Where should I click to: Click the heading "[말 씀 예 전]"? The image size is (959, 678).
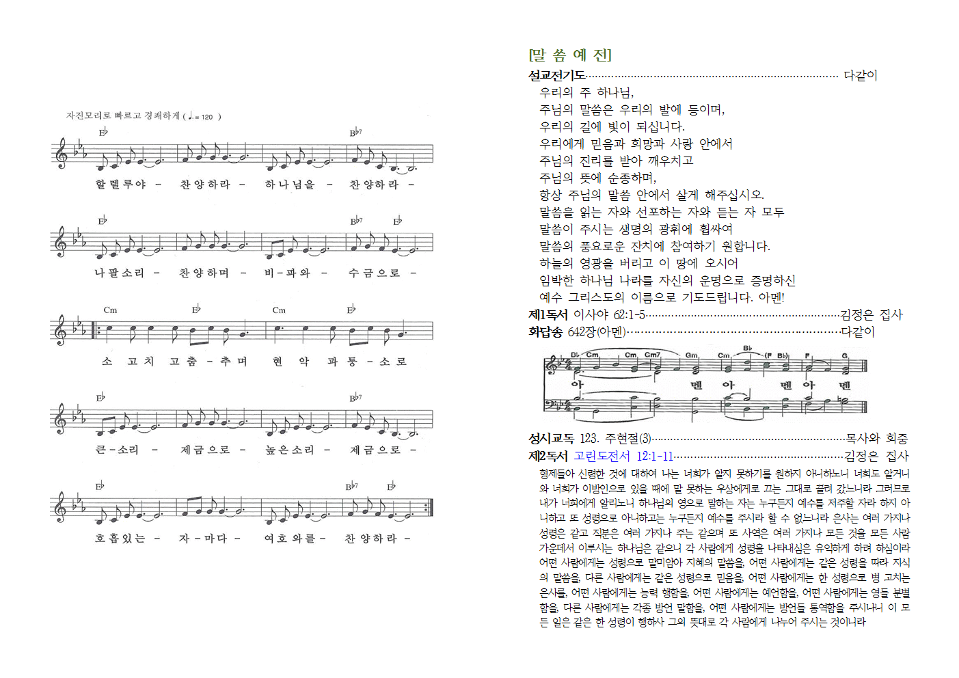coord(570,55)
